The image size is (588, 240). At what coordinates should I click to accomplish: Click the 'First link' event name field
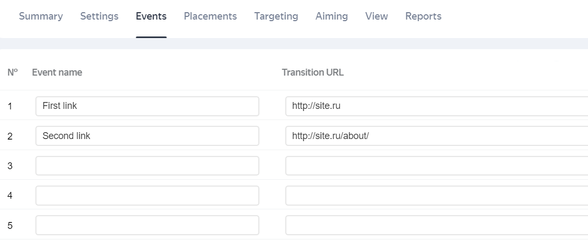coord(147,106)
